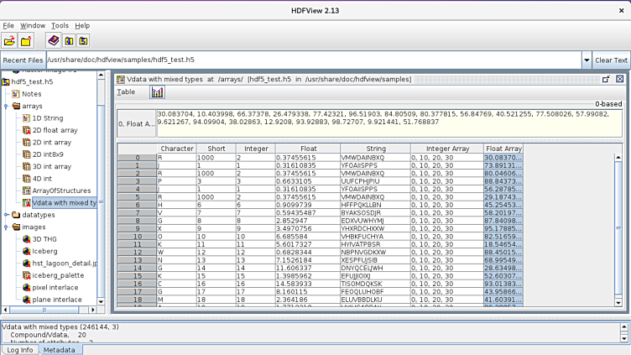Open the file path dropdown arrow
The height and width of the screenshot is (355, 631).
pyautogui.click(x=586, y=60)
